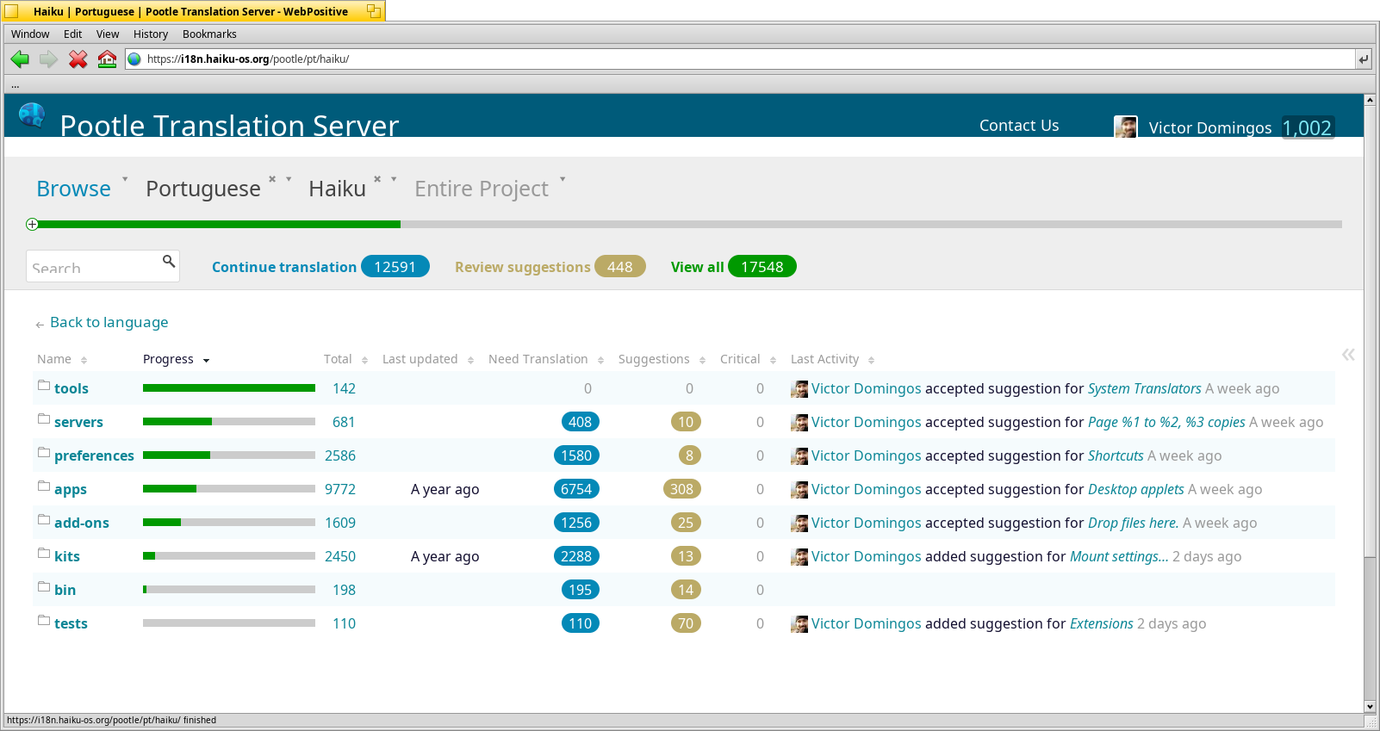The image size is (1380, 731).
Task: Expand stats with the plus circle icon
Action: [x=32, y=225]
